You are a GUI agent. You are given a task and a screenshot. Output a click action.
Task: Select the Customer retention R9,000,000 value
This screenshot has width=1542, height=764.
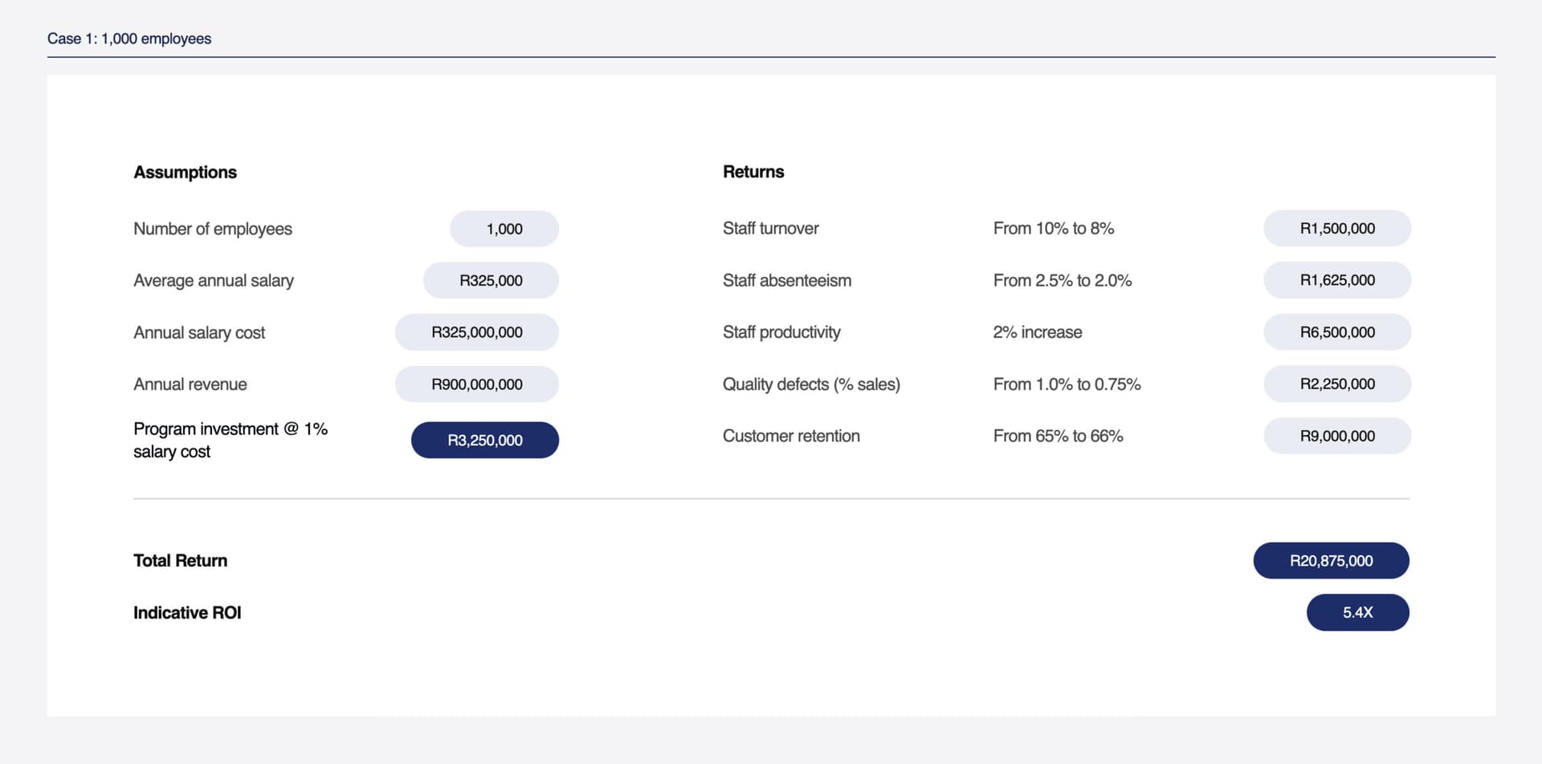coord(1337,436)
